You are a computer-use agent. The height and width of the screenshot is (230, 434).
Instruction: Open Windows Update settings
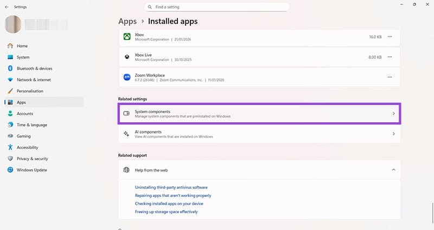[x=44, y=170]
